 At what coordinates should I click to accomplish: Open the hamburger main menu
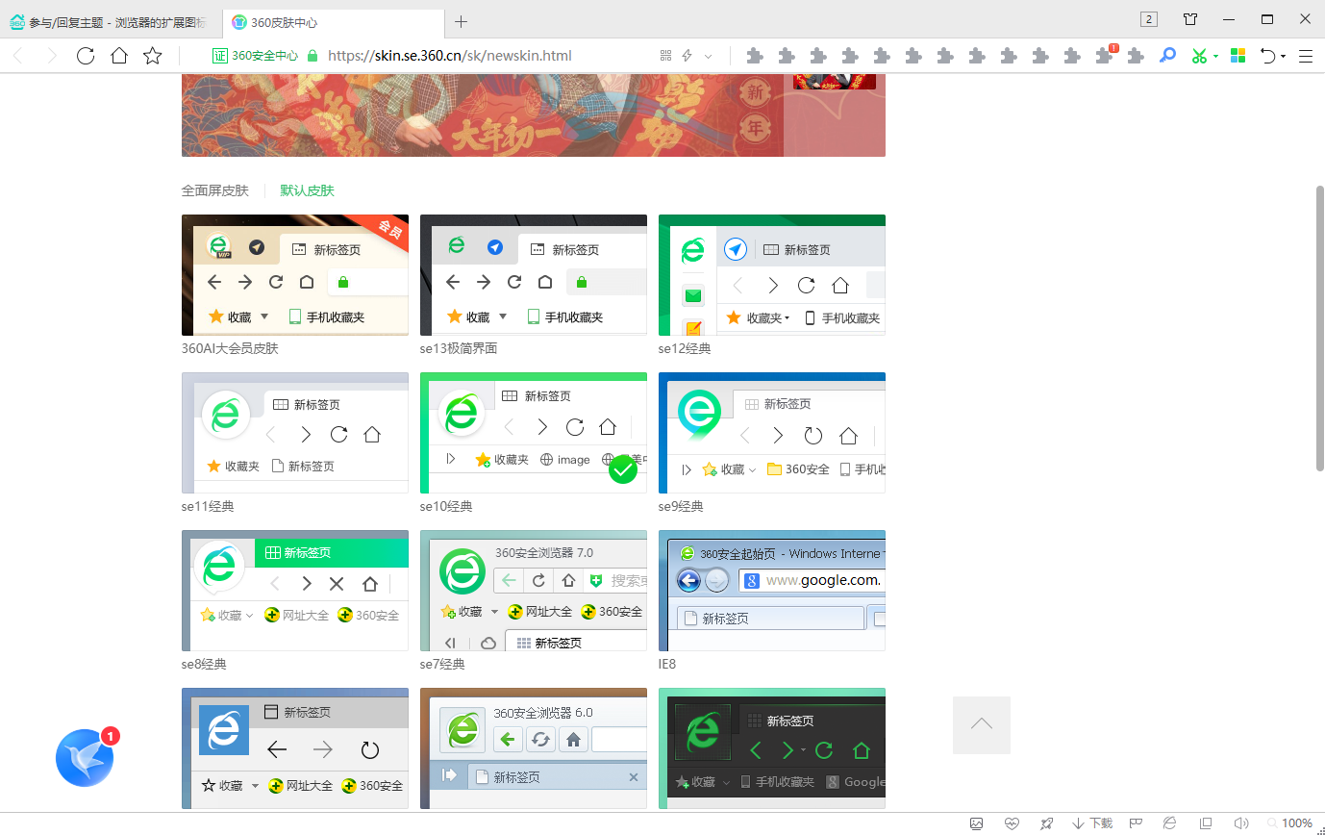click(1306, 56)
